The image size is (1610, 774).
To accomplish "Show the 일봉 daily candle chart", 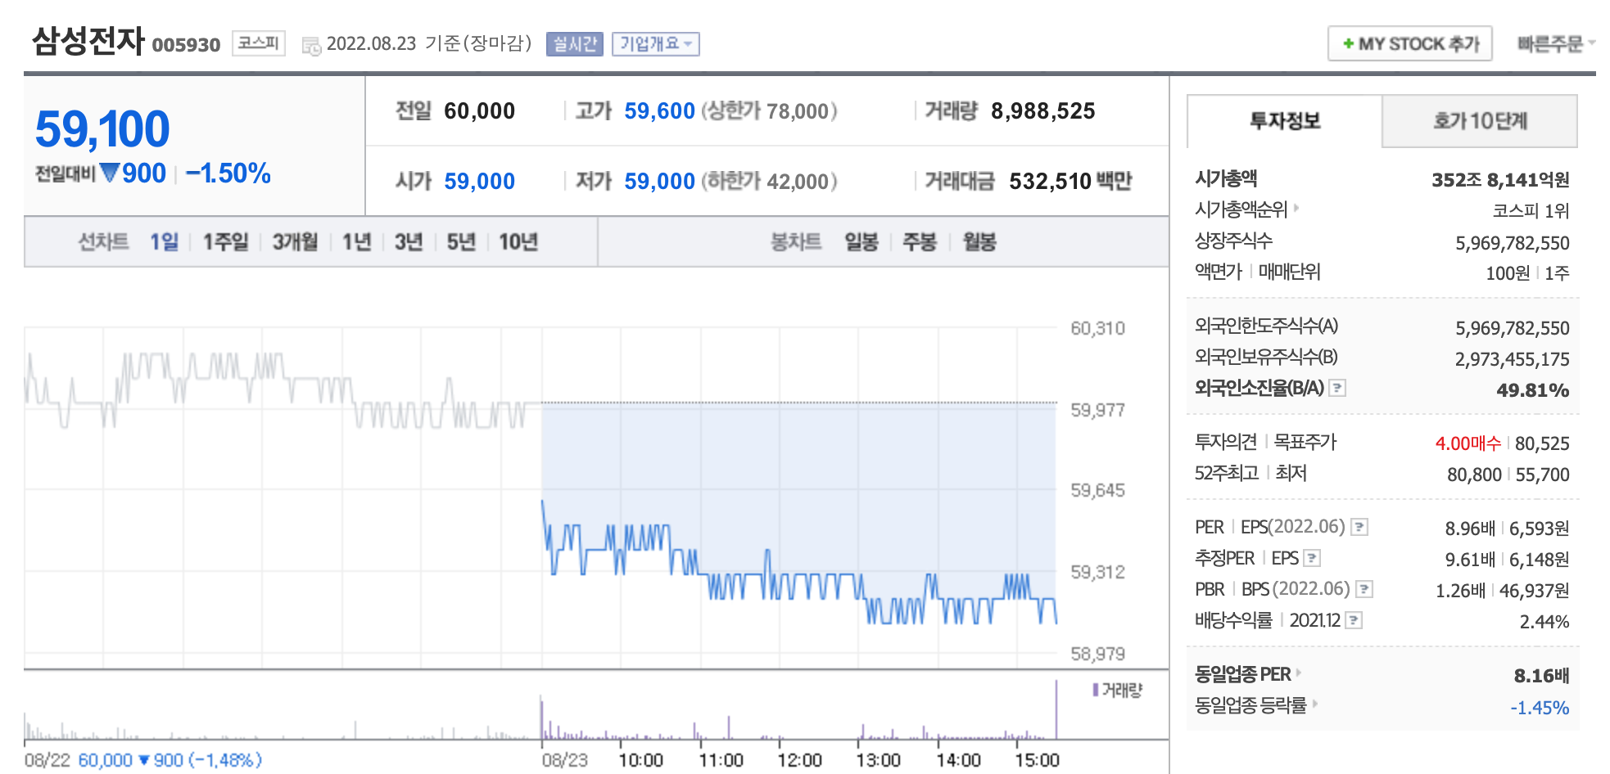I will pyautogui.click(x=862, y=242).
